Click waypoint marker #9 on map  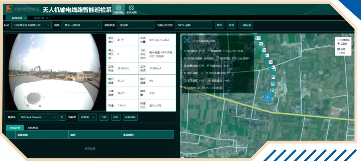click(261, 43)
